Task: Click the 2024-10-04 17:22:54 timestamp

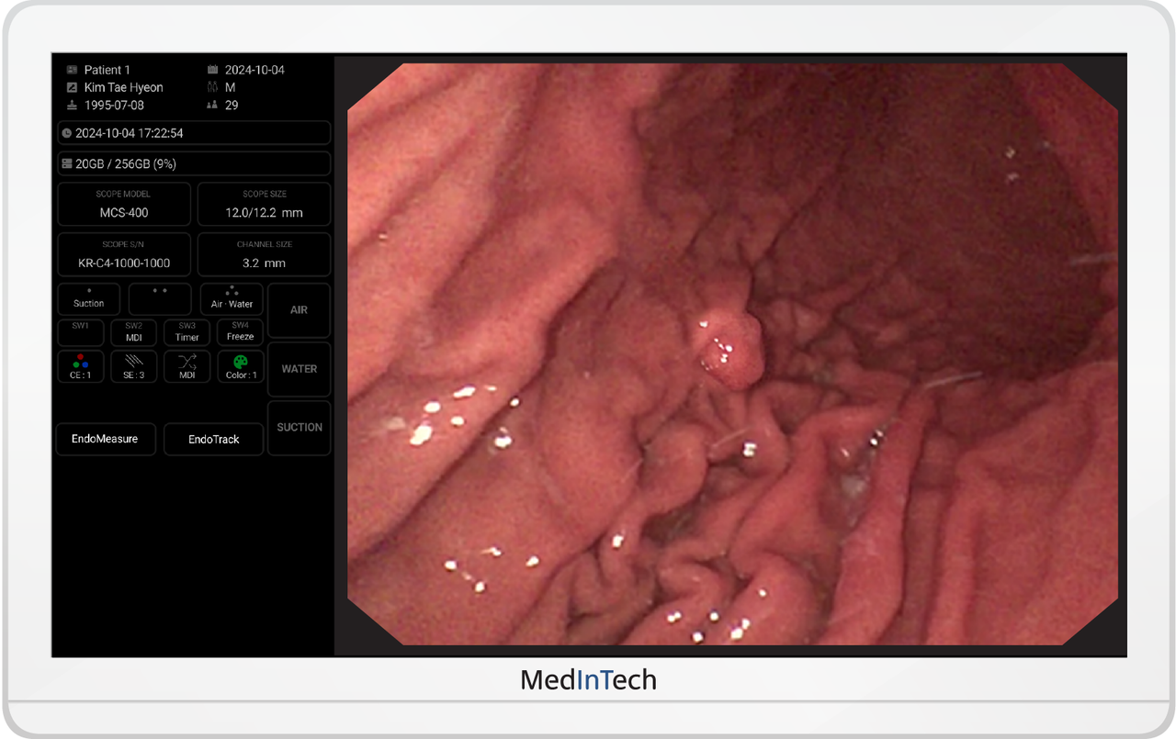Action: (x=194, y=133)
